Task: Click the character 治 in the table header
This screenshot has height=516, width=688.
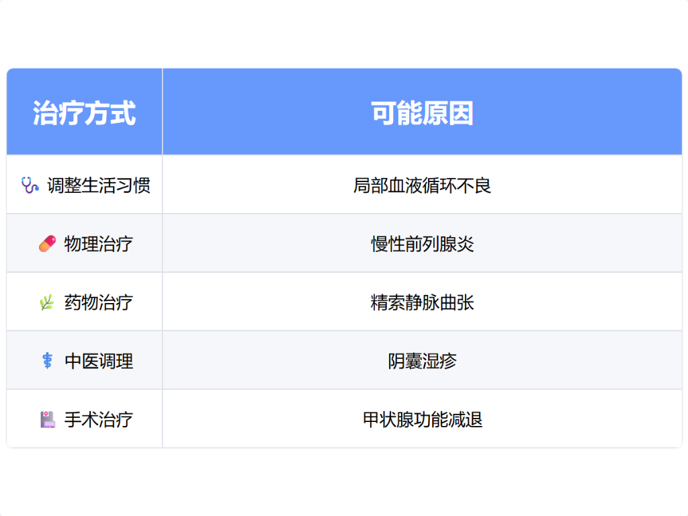Action: point(46,113)
